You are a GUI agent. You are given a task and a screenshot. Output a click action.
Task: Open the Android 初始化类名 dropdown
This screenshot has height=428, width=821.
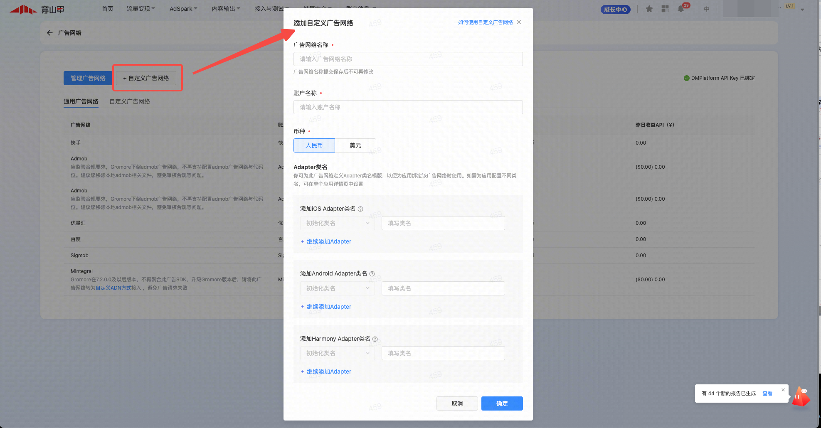[337, 288]
